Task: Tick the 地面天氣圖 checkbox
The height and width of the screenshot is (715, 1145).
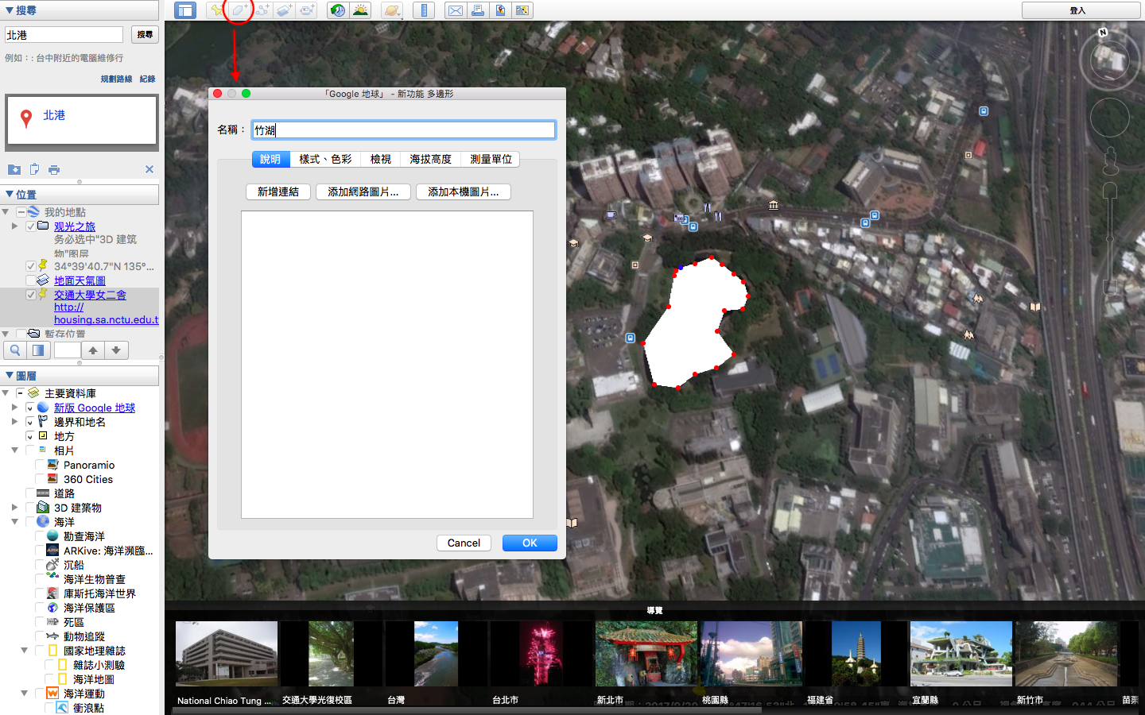Action: coord(30,280)
